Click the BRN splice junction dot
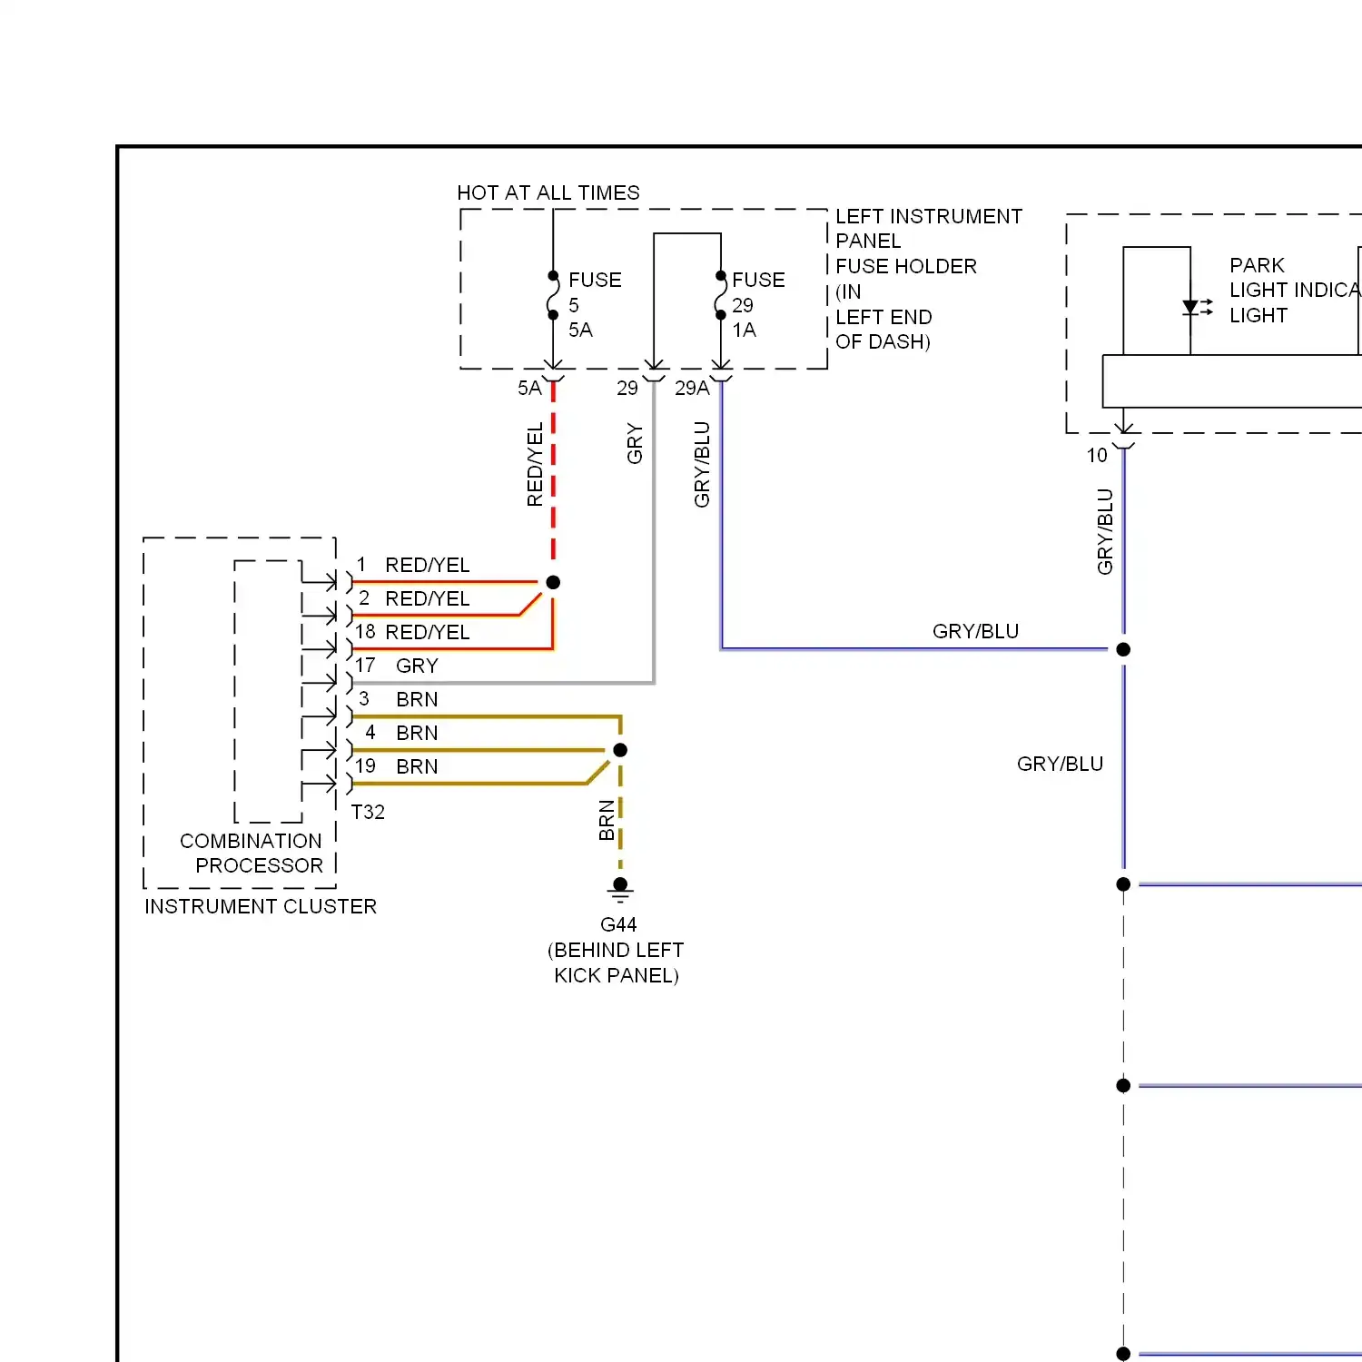 click(x=620, y=750)
